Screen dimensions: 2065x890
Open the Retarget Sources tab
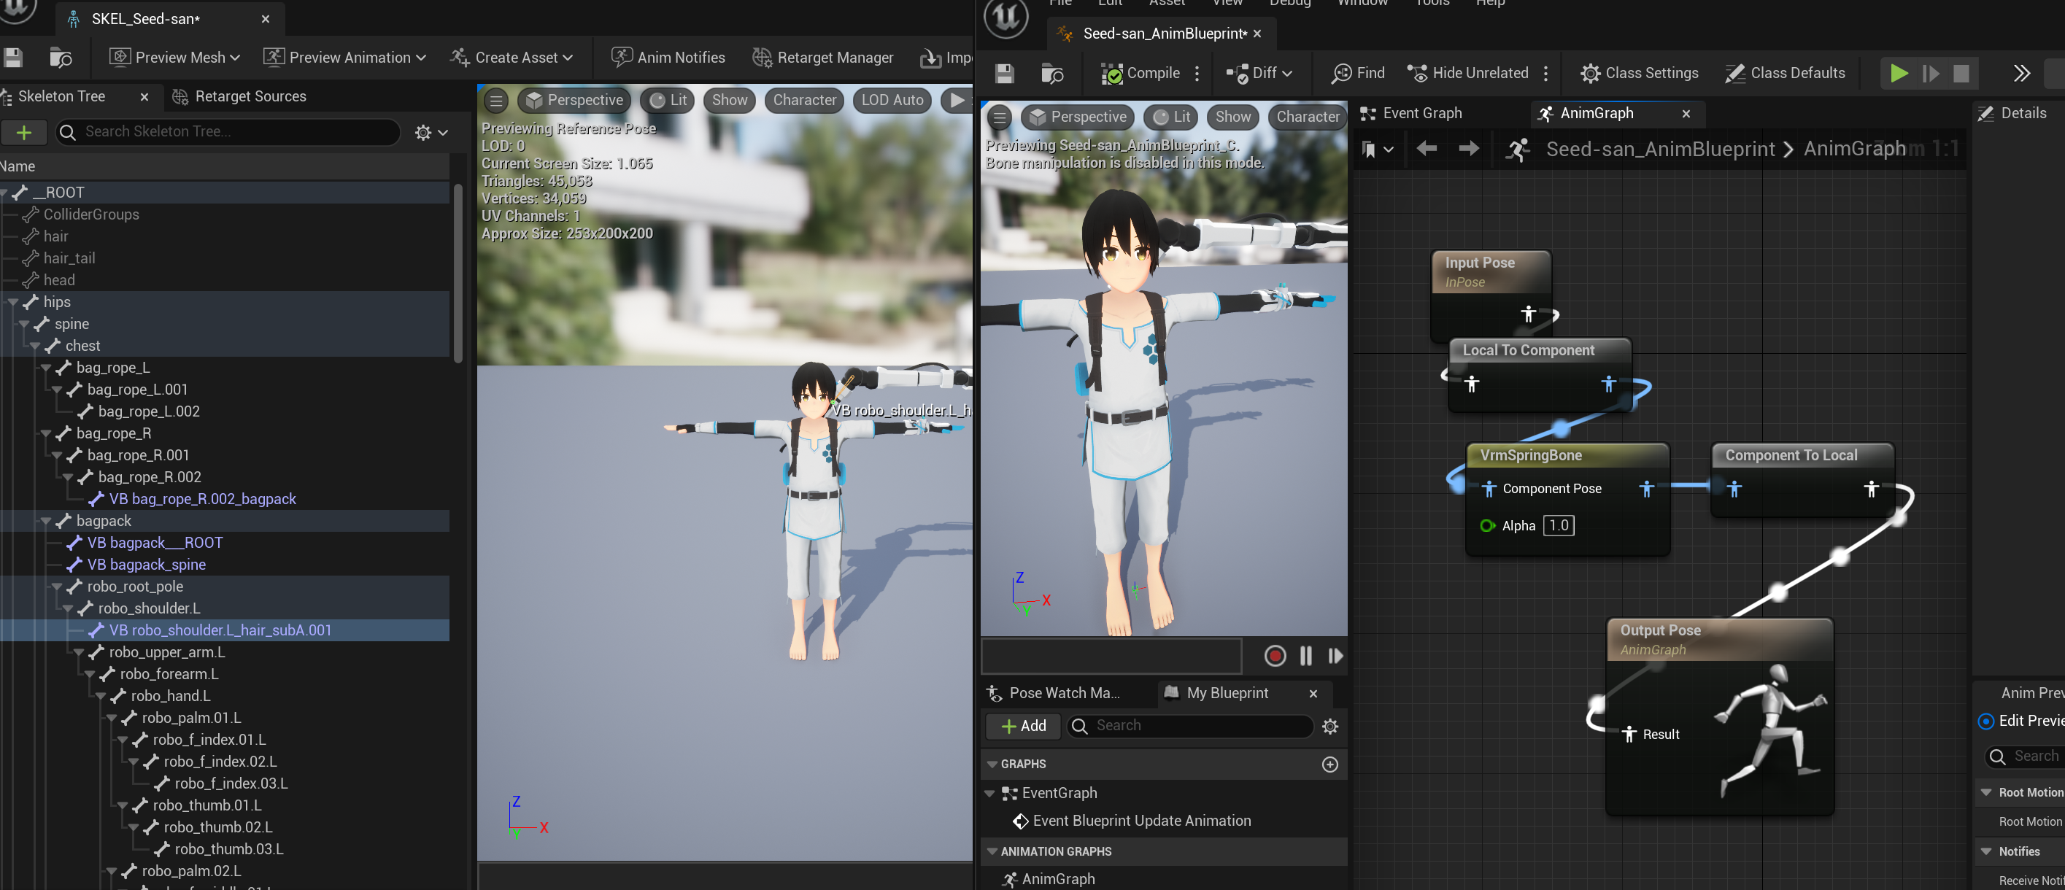point(250,96)
